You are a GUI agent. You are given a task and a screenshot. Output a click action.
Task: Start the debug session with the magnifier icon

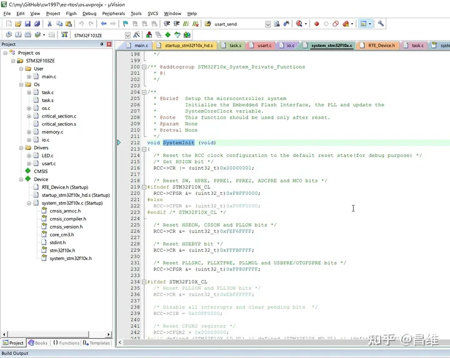299,24
